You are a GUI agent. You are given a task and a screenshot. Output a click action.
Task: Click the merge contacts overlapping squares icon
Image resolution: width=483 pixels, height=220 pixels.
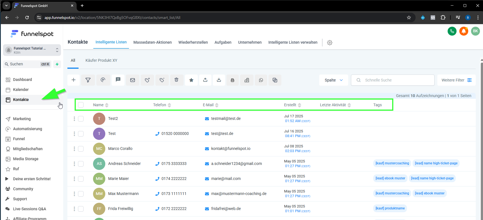(275, 80)
